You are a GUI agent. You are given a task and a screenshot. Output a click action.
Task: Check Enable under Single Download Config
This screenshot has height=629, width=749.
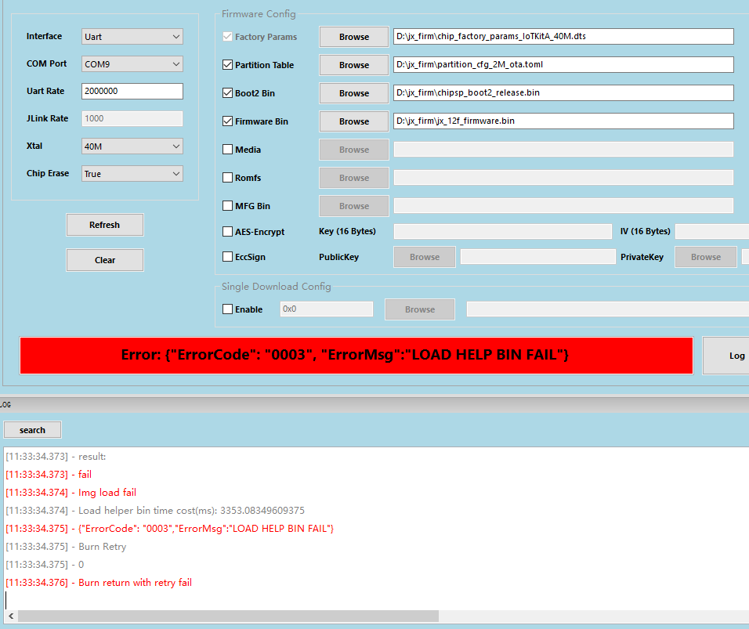(x=227, y=309)
